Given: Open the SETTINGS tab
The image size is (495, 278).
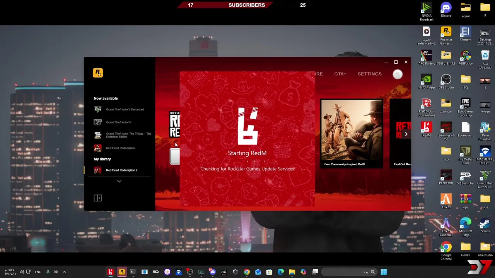Looking at the screenshot, I should point(370,74).
